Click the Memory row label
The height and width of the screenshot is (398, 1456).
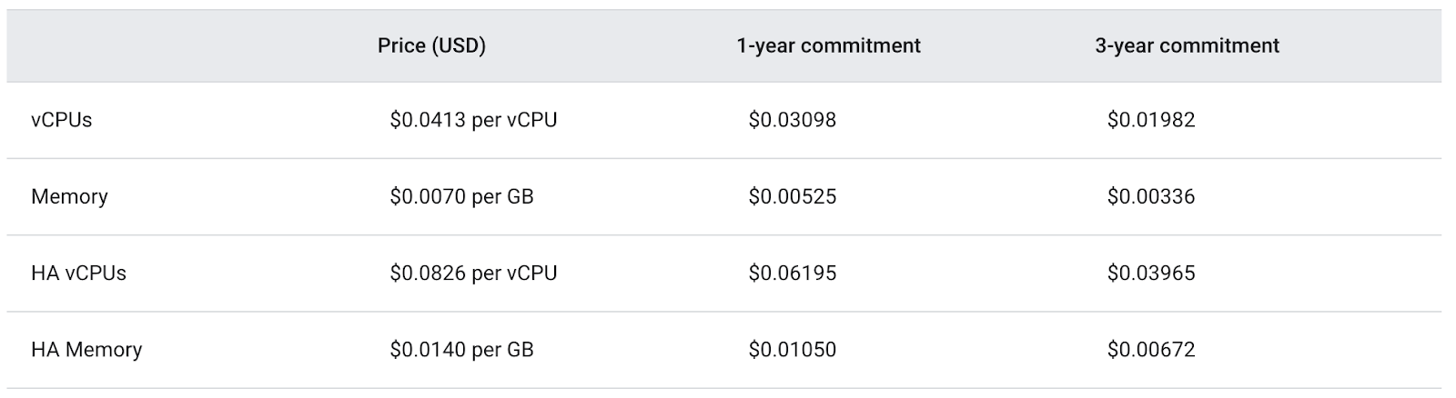click(69, 196)
